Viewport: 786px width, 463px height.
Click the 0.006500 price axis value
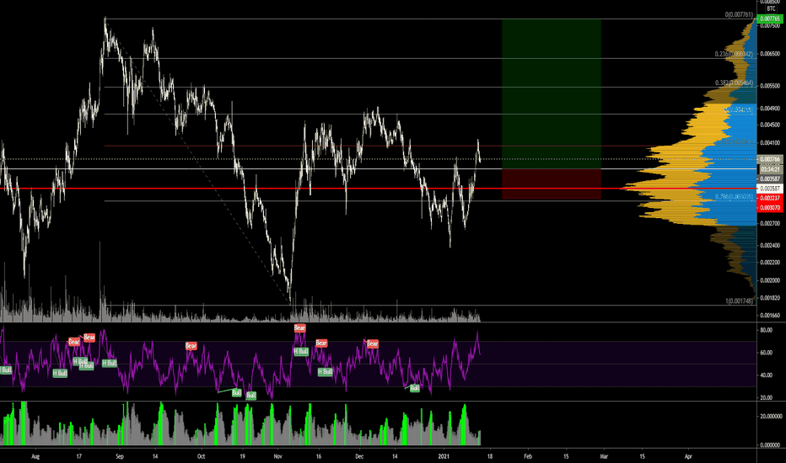tap(770, 54)
